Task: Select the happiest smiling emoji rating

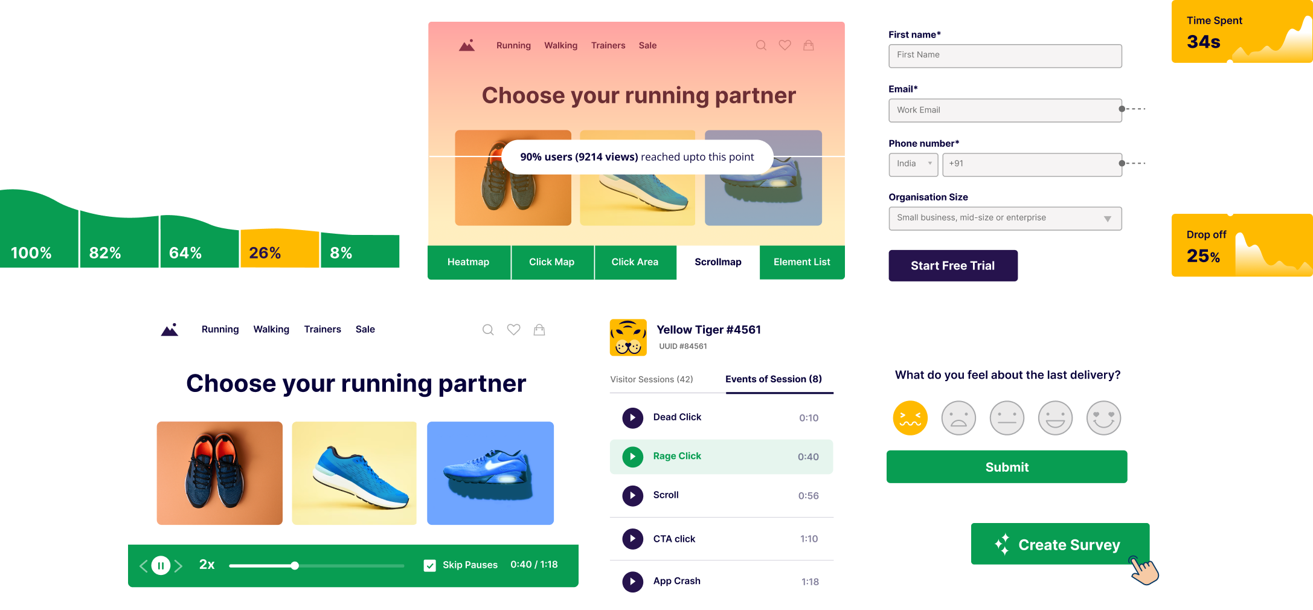Action: [x=1103, y=417]
